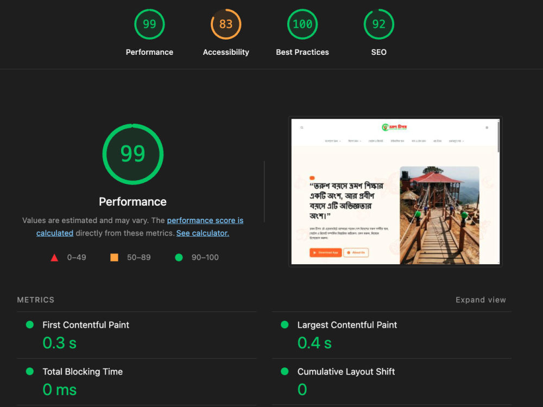
Task: Click the 'SEO' label under the gauge
Action: pos(379,52)
